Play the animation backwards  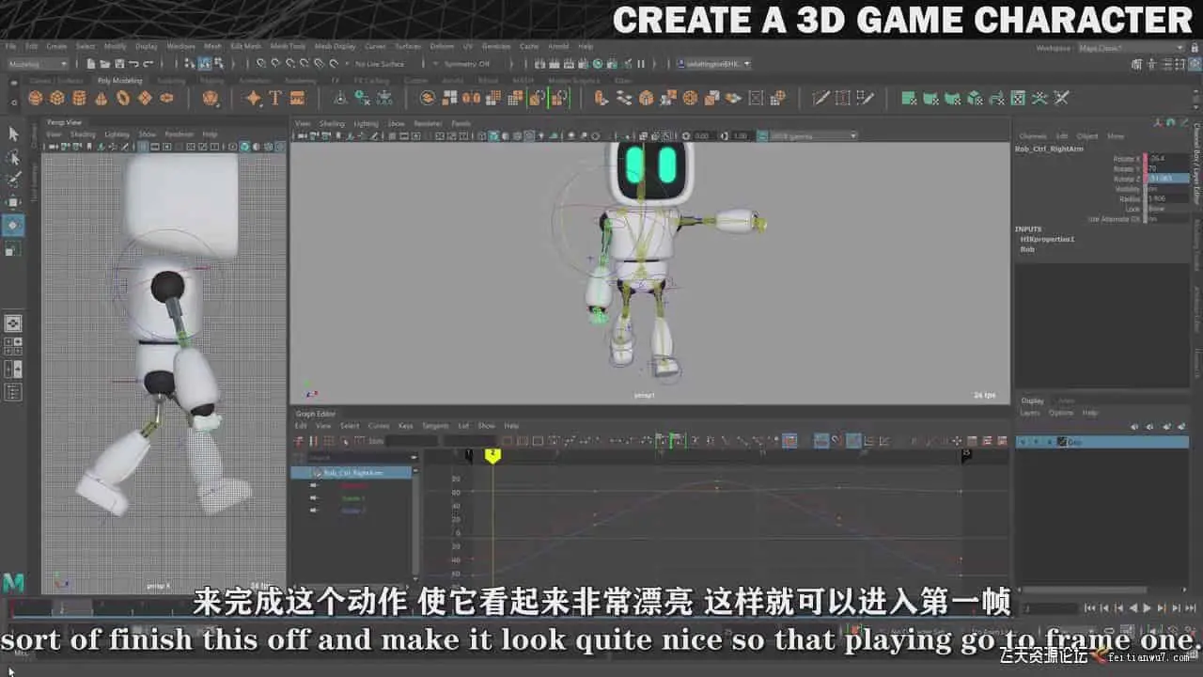pyautogui.click(x=1133, y=608)
